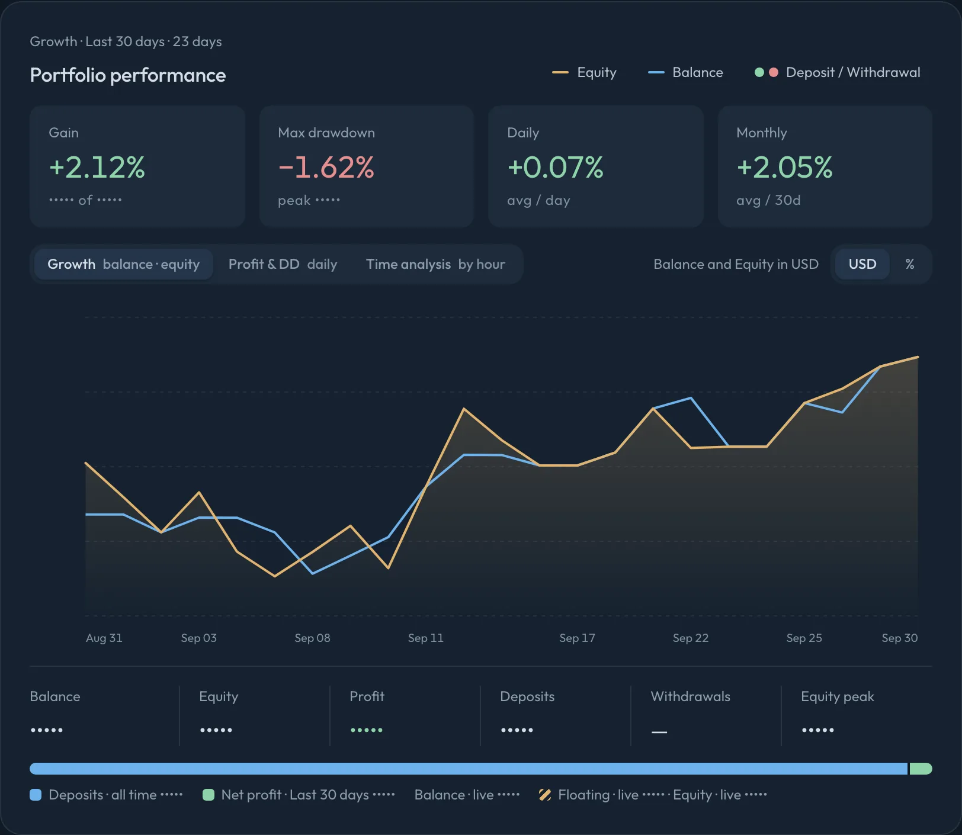Viewport: 962px width, 835px height.
Task: Toggle the Equity line legend
Action: click(x=585, y=72)
